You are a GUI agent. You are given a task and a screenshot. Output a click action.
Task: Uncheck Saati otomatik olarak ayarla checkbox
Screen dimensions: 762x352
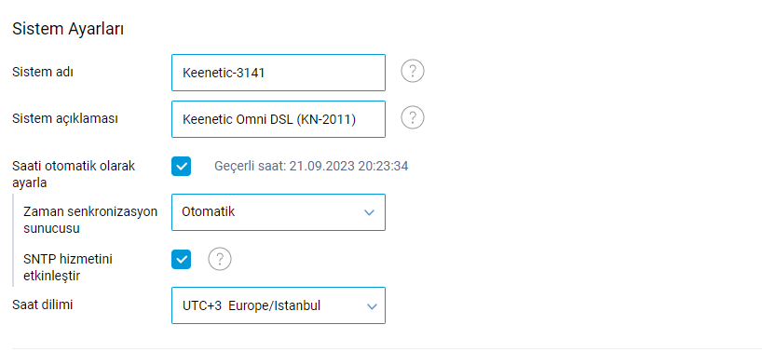[x=182, y=166]
